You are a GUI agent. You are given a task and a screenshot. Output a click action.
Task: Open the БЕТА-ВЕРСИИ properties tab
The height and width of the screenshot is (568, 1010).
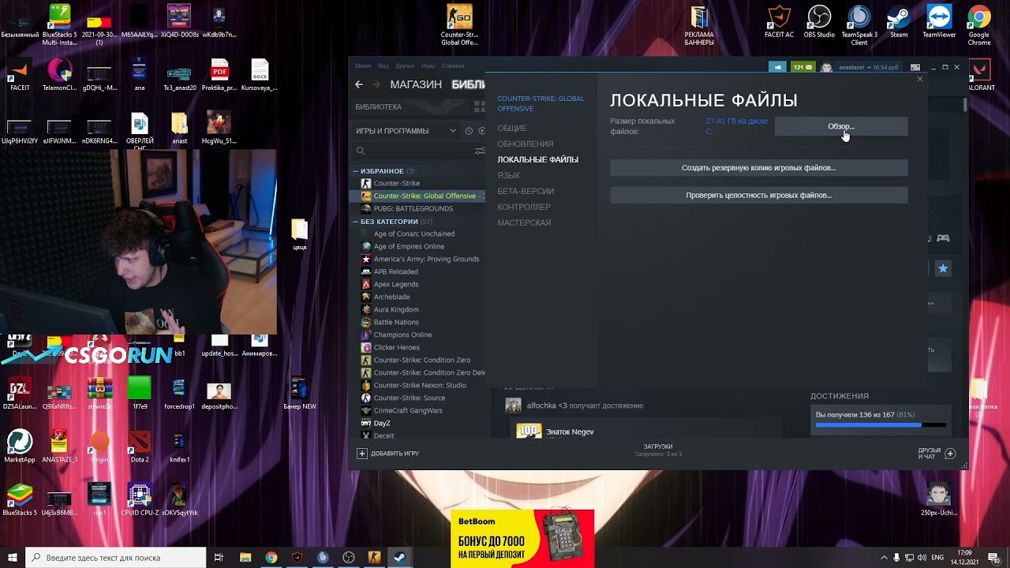point(526,191)
